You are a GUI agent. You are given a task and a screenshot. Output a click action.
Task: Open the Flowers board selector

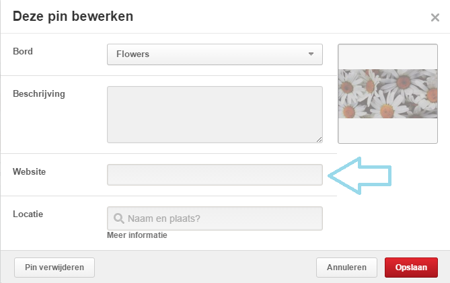(215, 54)
